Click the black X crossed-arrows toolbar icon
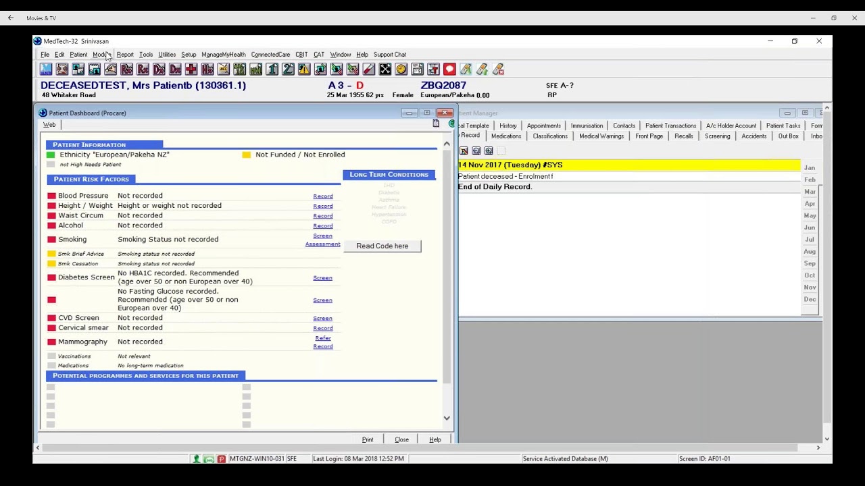This screenshot has height=486, width=865. pyautogui.click(x=385, y=70)
